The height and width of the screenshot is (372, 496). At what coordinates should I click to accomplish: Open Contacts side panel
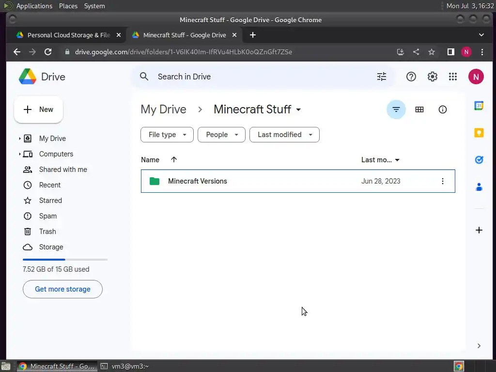pyautogui.click(x=479, y=187)
